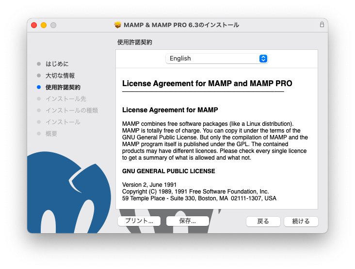Image resolution: width=355 pixels, height=269 pixels.
Task: Select the はじめに step in sidebar
Action: (x=57, y=64)
